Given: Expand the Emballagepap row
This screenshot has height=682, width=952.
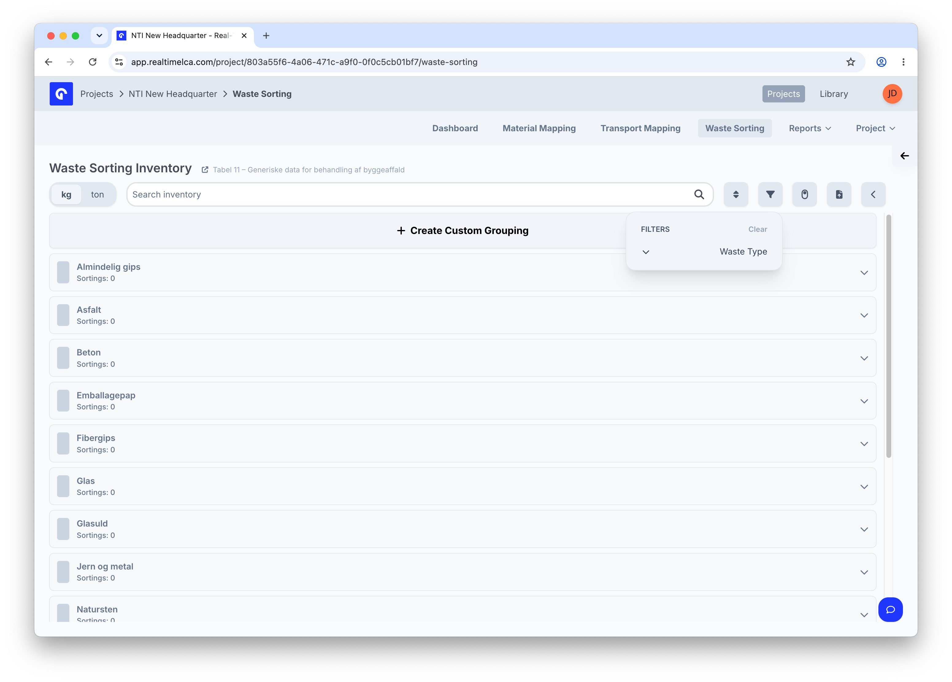Looking at the screenshot, I should click(x=864, y=401).
